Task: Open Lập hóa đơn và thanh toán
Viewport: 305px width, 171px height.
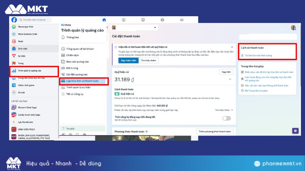Action: coord(83,81)
